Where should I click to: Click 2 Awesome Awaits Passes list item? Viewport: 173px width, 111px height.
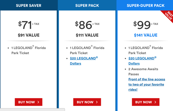pos(143,72)
